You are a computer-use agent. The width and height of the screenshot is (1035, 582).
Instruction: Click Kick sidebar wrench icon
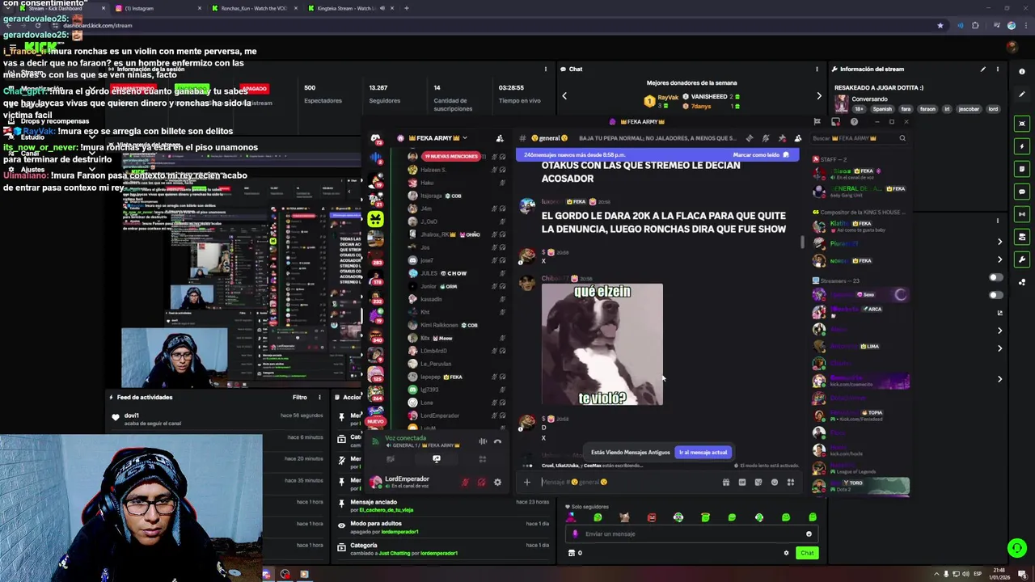[x=1022, y=259]
